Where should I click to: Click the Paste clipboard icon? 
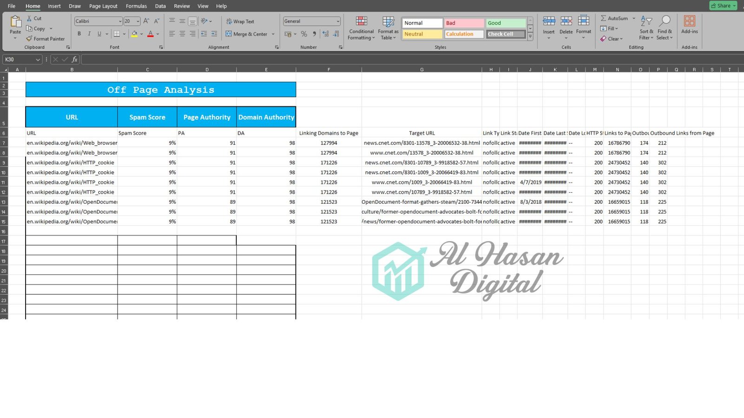pyautogui.click(x=15, y=22)
